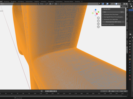The image size is (133, 99).
Task: Open the World properties tab
Action: click(130, 52)
